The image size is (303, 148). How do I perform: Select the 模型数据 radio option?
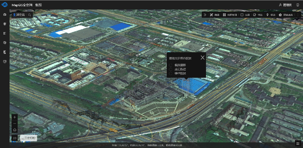point(171,74)
